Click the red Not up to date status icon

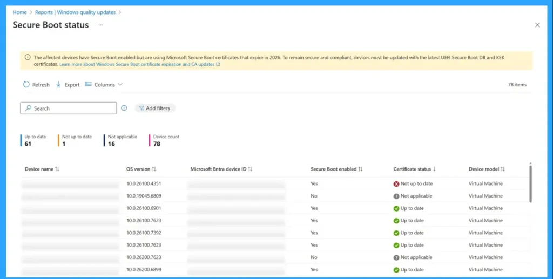pos(396,184)
